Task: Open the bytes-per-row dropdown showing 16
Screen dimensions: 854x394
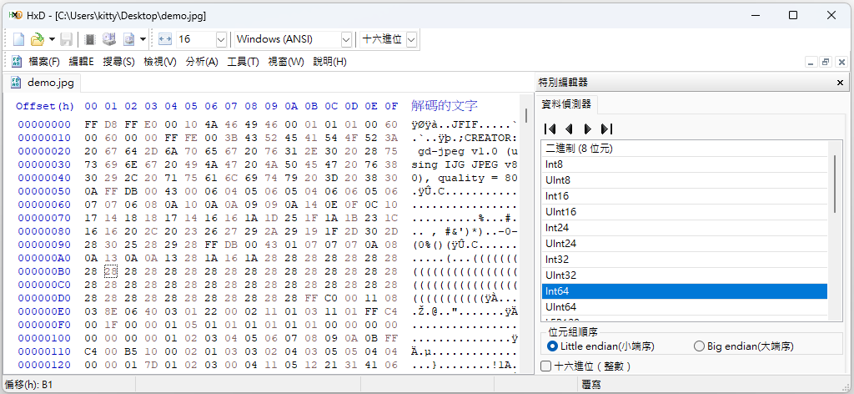Action: click(221, 39)
